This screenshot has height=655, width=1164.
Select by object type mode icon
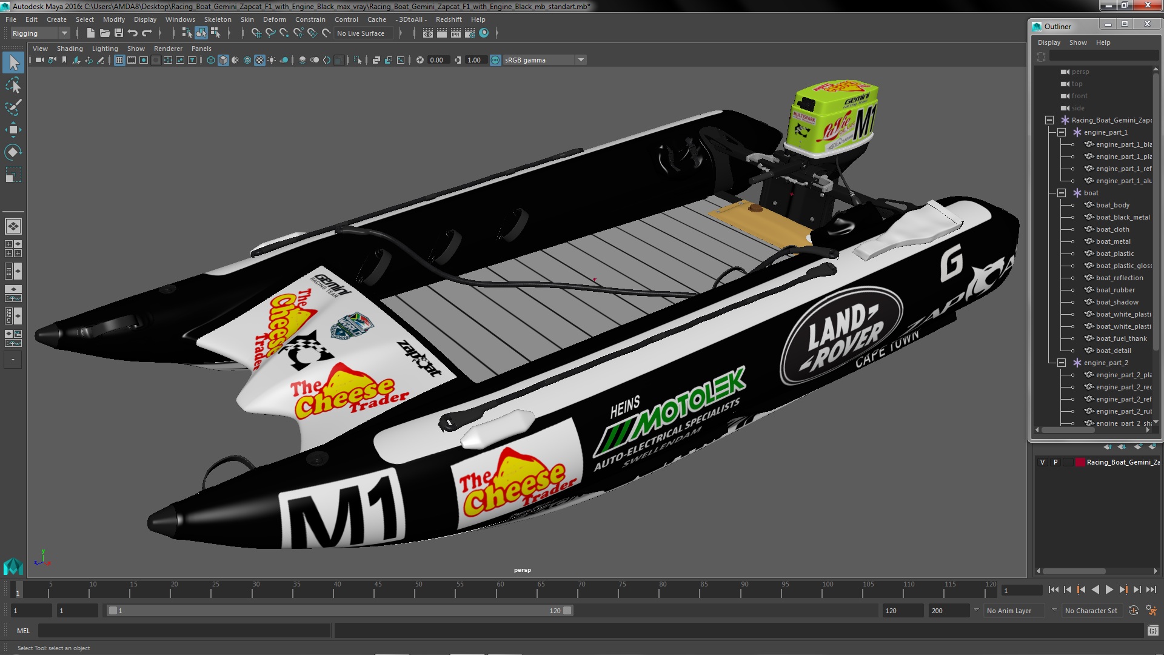pos(201,33)
